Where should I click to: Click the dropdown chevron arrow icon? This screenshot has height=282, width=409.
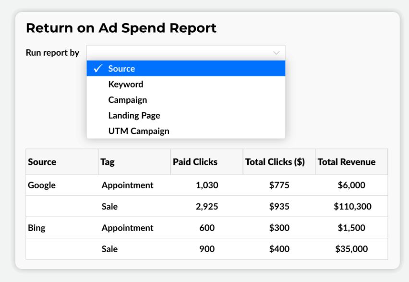click(x=276, y=53)
